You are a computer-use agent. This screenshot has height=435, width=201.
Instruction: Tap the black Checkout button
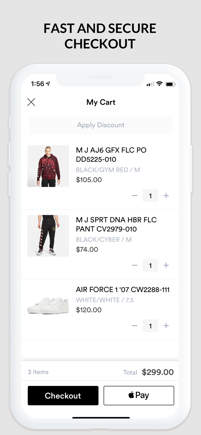(x=63, y=396)
